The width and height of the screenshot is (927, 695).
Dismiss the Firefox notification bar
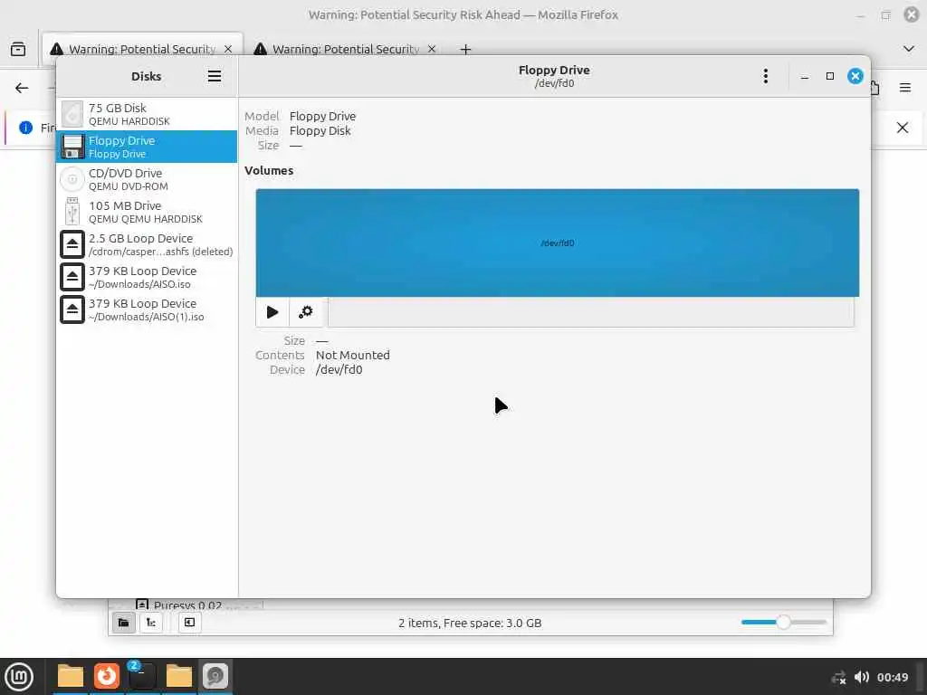(x=903, y=128)
